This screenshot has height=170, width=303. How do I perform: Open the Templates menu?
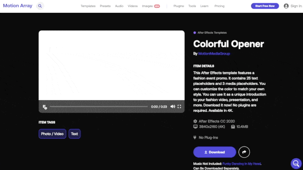click(88, 6)
